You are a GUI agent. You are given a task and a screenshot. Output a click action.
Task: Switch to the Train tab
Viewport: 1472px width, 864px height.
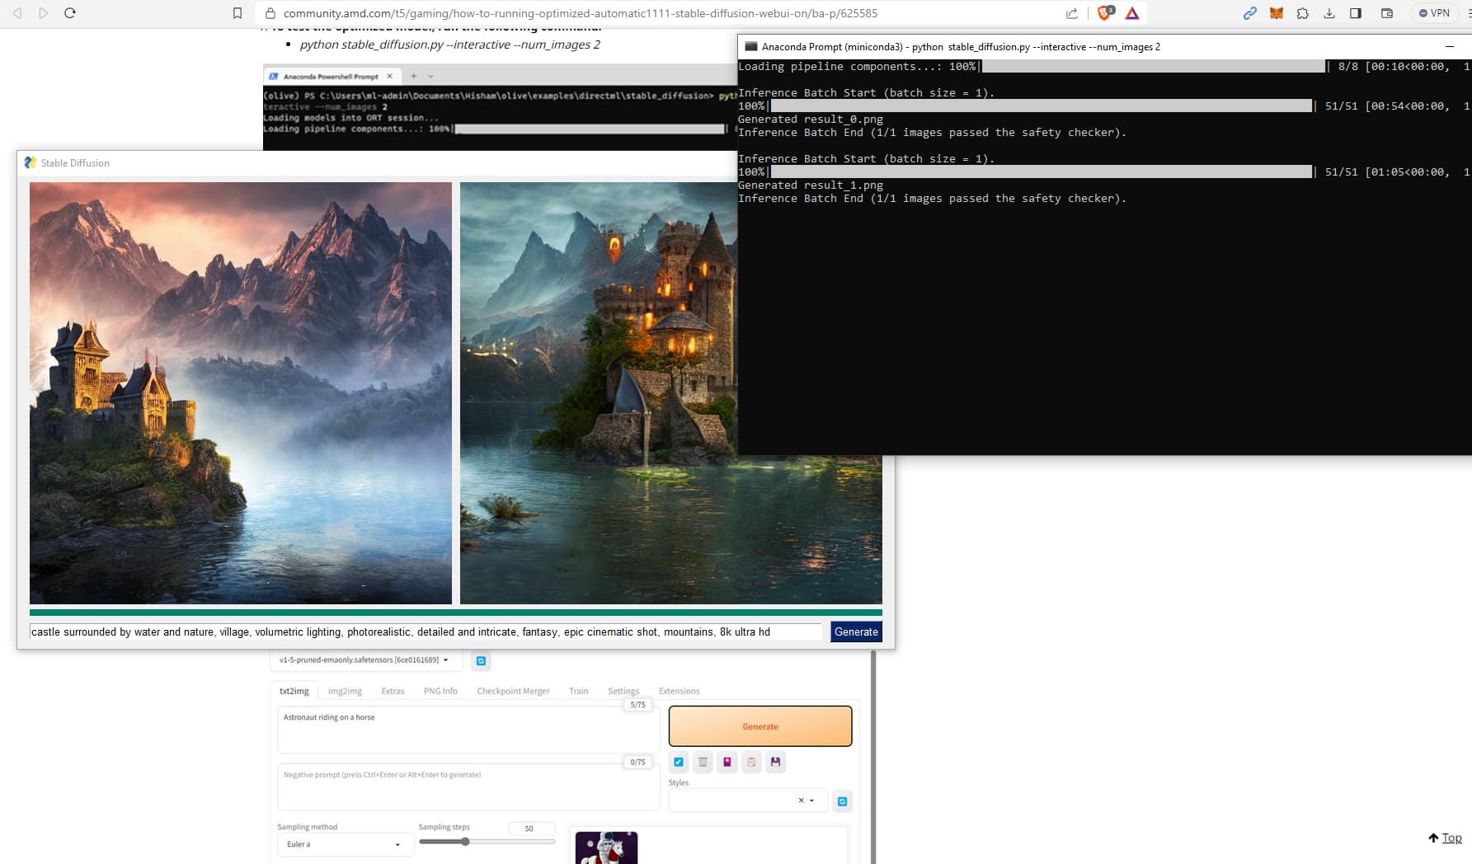point(579,691)
